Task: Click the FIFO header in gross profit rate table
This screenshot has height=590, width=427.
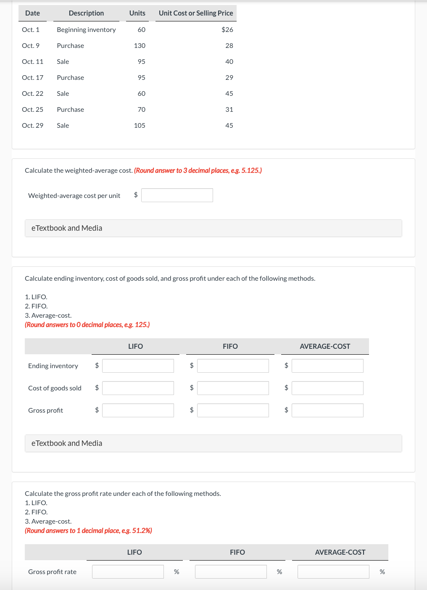Action: pos(237,552)
